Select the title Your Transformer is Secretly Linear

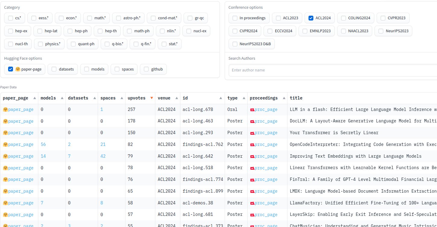[x=334, y=133]
